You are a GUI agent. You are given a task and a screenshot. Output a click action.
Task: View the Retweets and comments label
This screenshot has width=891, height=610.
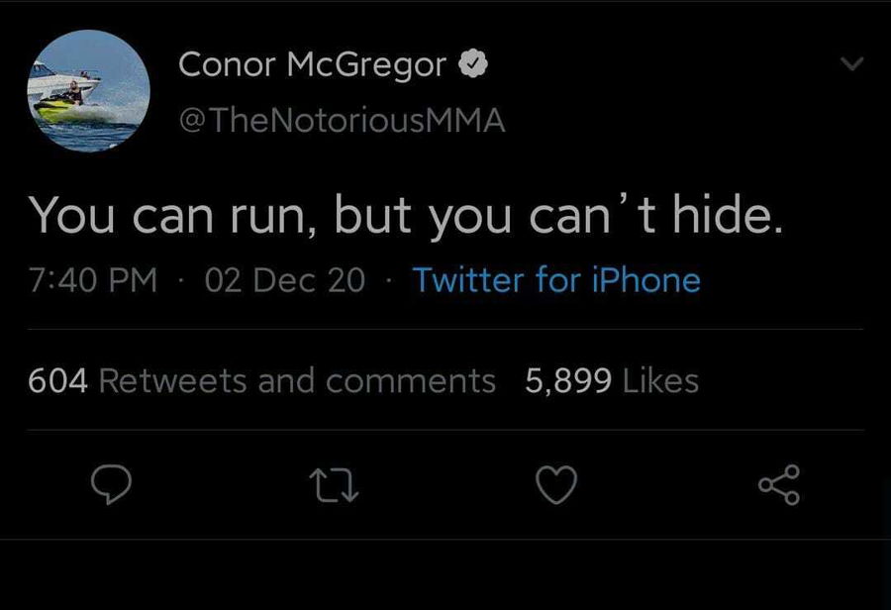(297, 381)
